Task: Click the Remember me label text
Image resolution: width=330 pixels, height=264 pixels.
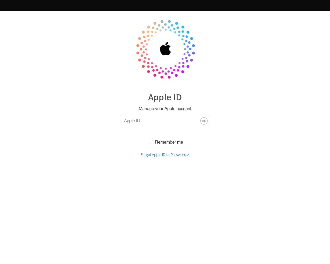Action: (x=169, y=142)
